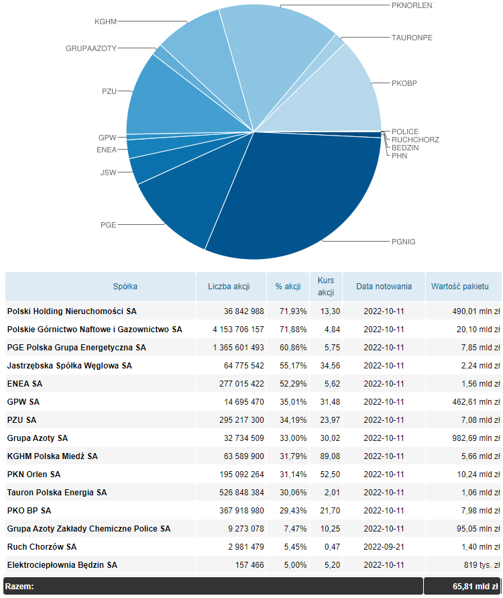Open Elektrociepłownia Będzin SA link
The width and height of the screenshot is (503, 598).
(62, 565)
